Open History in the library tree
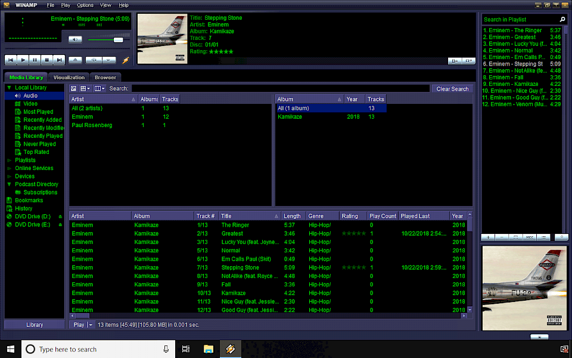Screen dimensions: 572x358 [x=24, y=209]
